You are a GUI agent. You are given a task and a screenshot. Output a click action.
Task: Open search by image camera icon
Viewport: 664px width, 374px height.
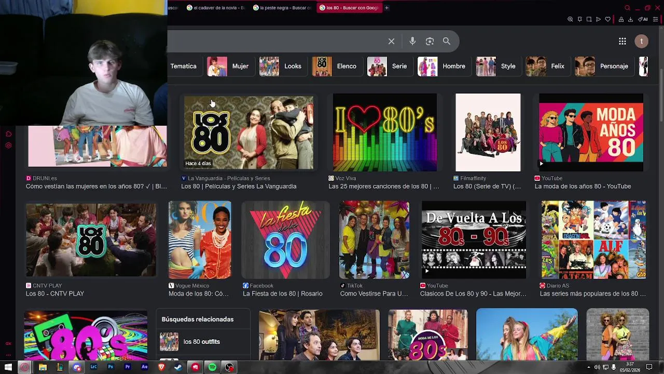click(x=430, y=41)
